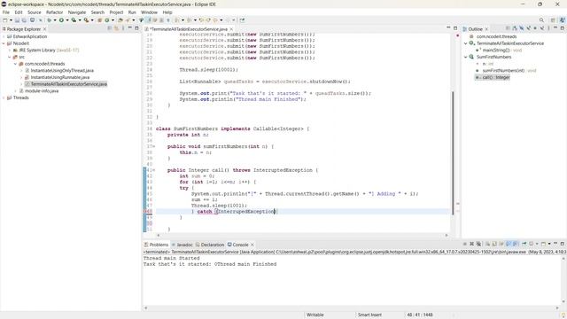Open the Display Selected Console dropdown
This screenshot has height=319, width=567.
(537, 244)
